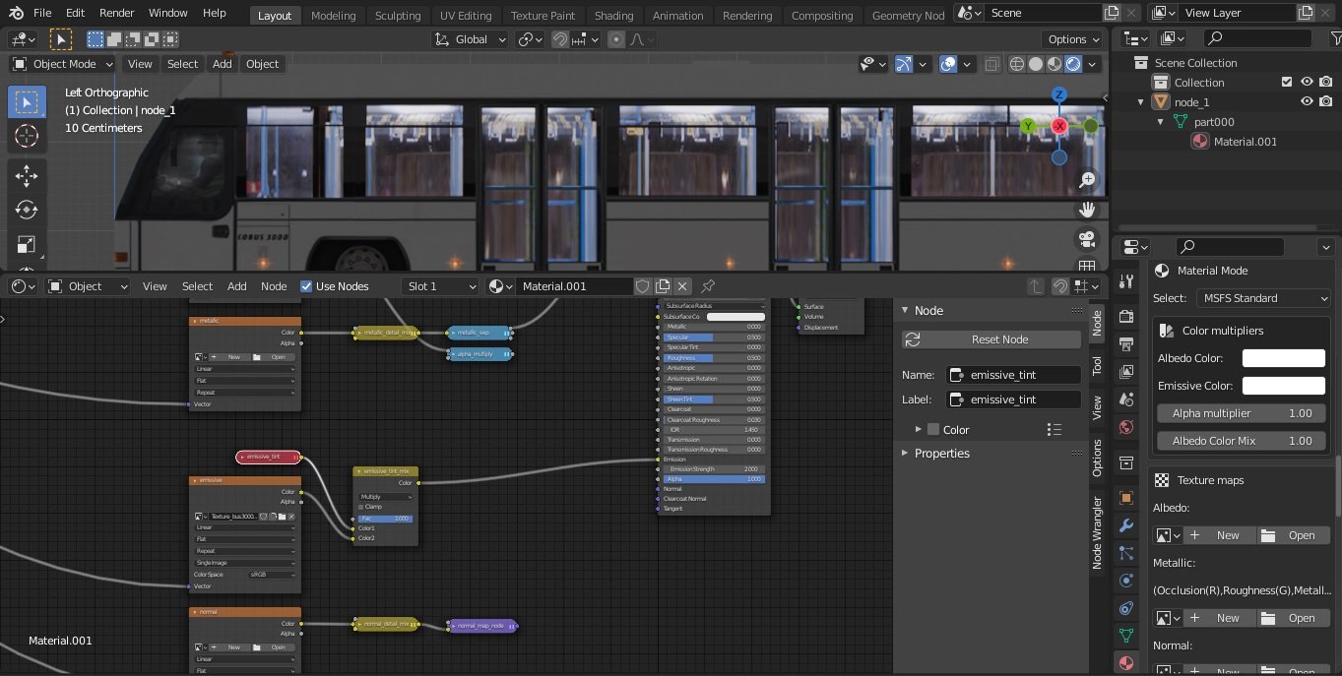Viewport: 1342px width, 676px height.
Task: Open the Material properties tab icon
Action: pos(1127,661)
